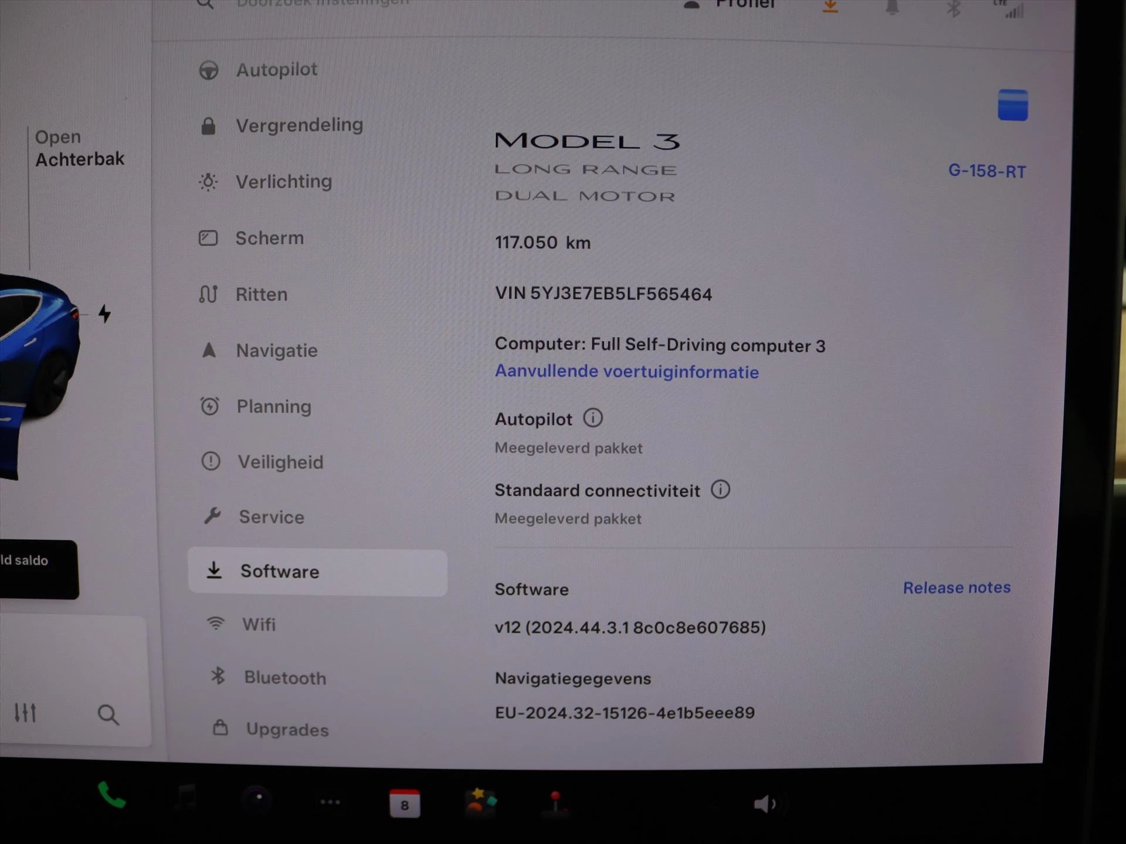Open the Bluetooth settings menu
Viewport: 1126px width, 844px height.
pos(268,678)
